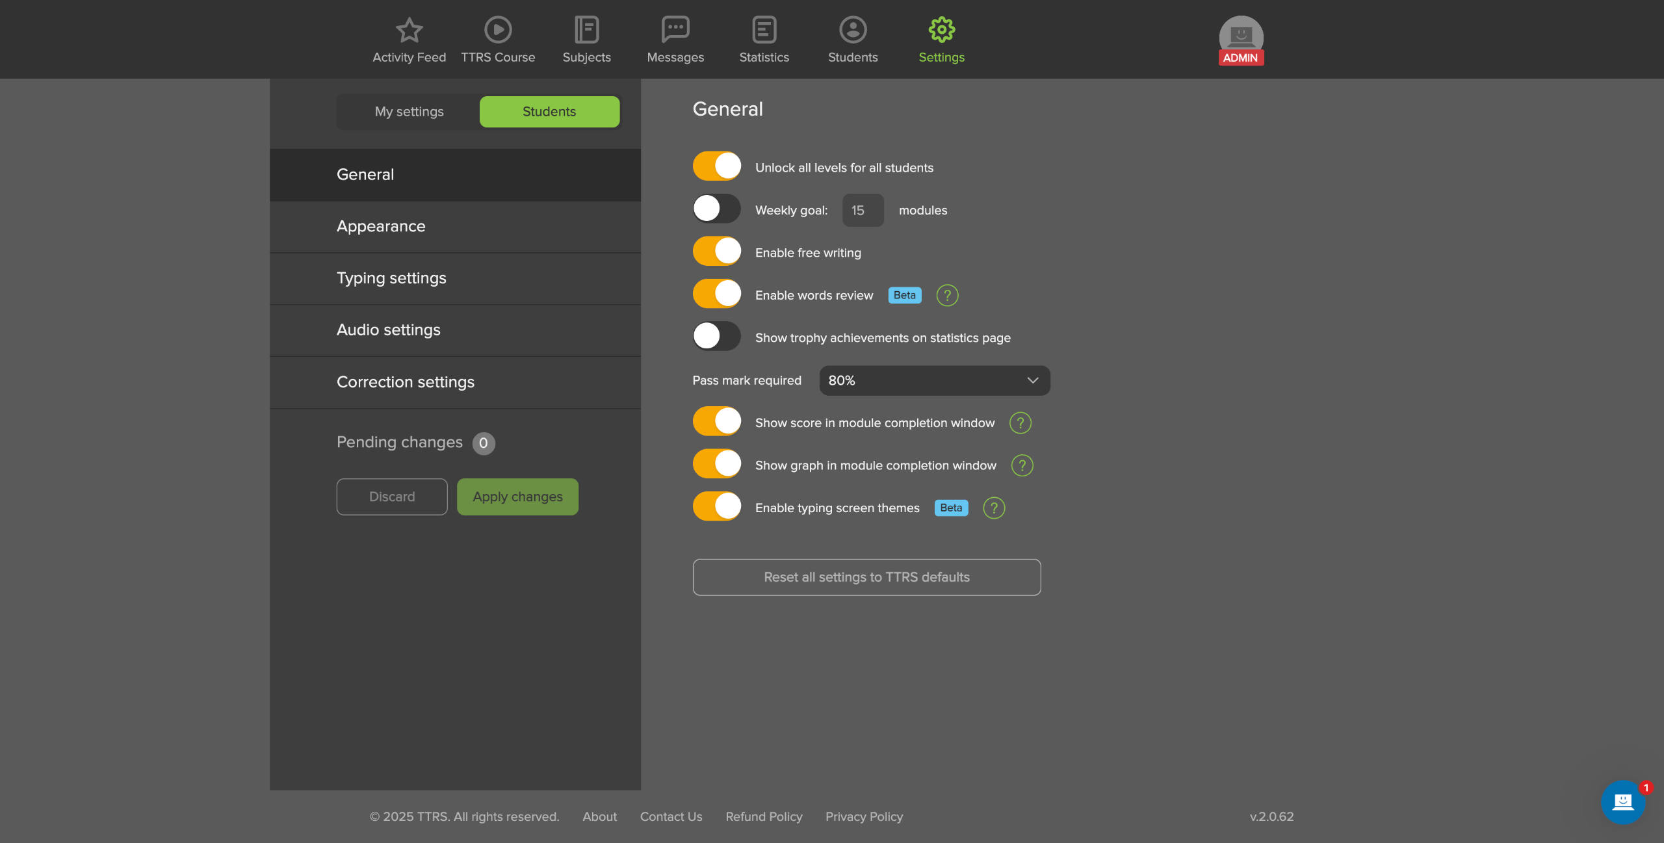This screenshot has width=1664, height=843.
Task: Open Messages chat bubble icon
Action: click(x=675, y=30)
